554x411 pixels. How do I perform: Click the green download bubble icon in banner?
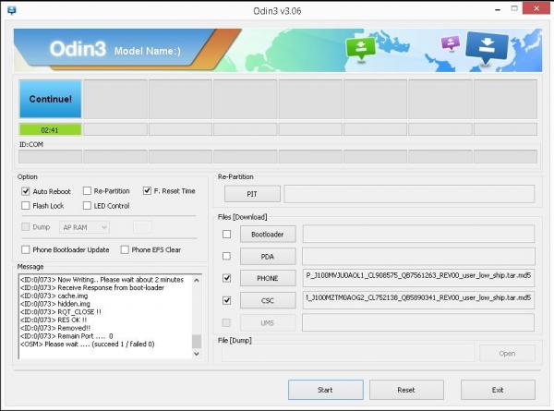pos(357,47)
